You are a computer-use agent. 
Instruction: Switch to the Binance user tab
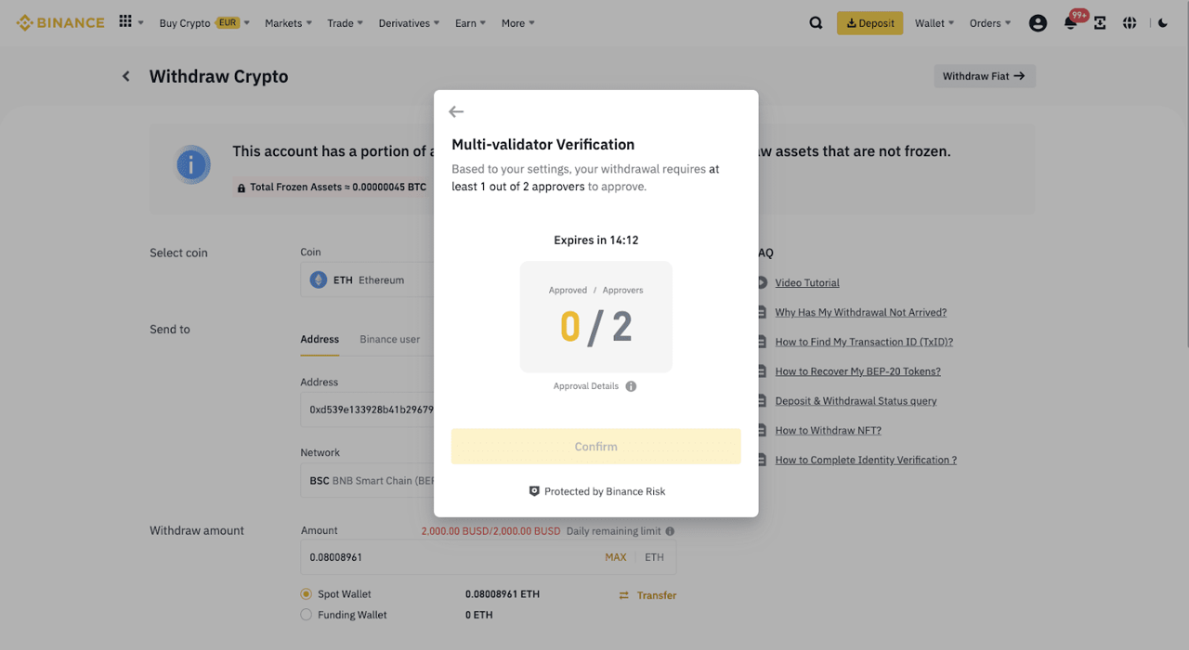(x=390, y=339)
